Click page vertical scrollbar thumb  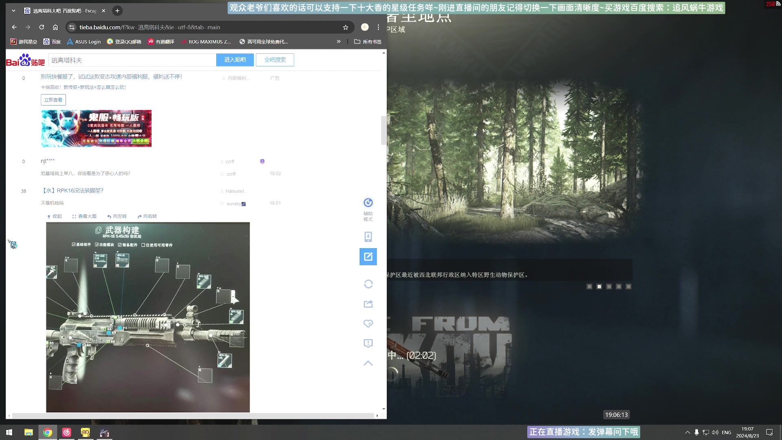384,130
